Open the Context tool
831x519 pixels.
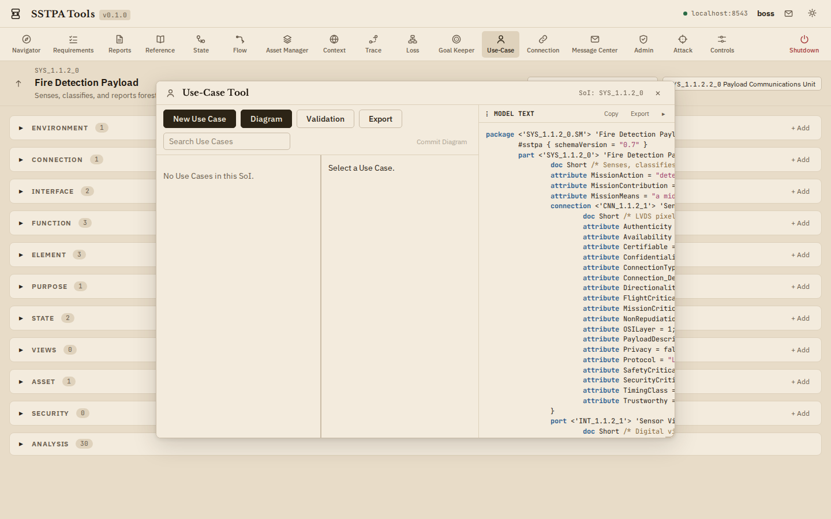(x=334, y=44)
